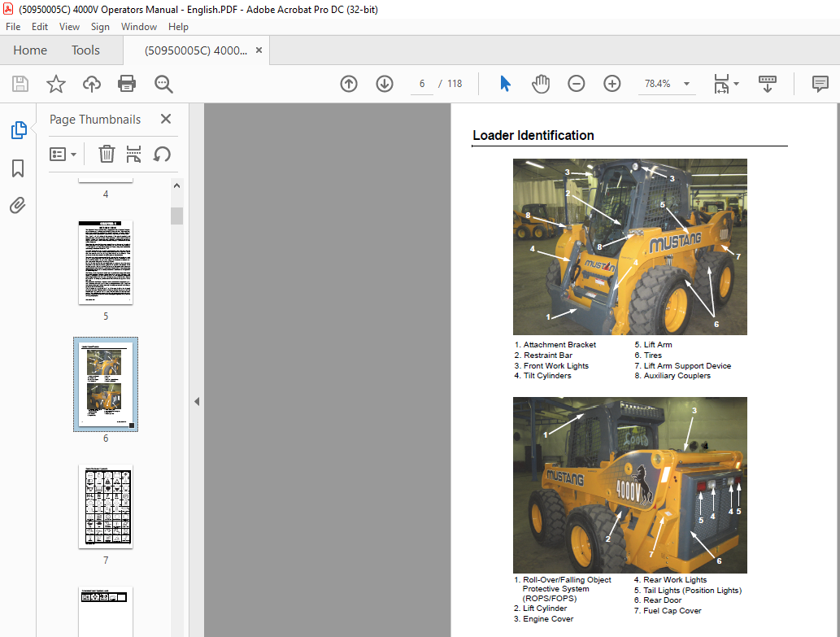The width and height of the screenshot is (840, 637).
Task: Click the page number field
Action: pos(422,84)
